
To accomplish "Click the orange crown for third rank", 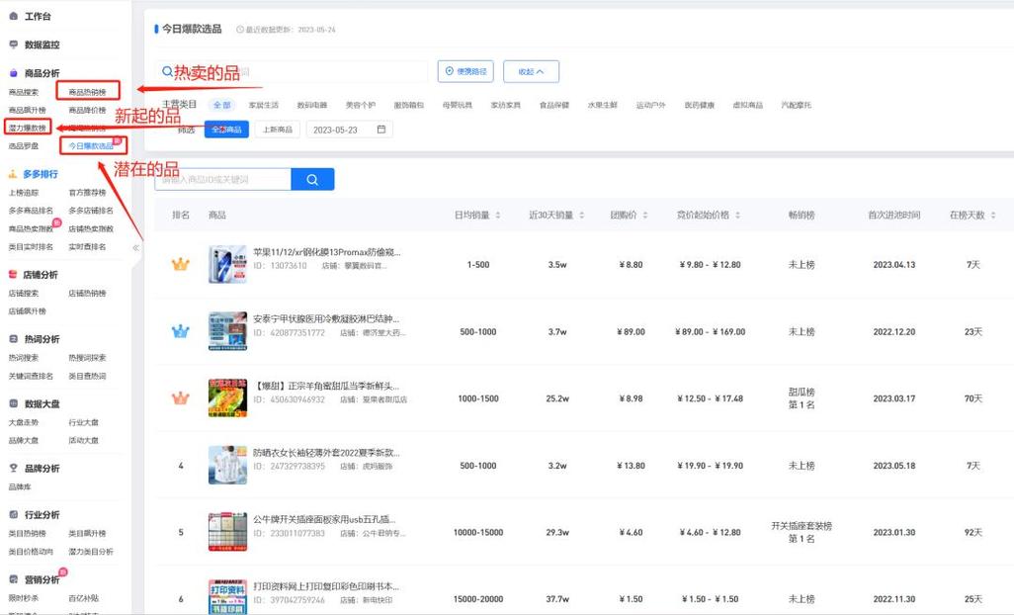I will [x=181, y=398].
